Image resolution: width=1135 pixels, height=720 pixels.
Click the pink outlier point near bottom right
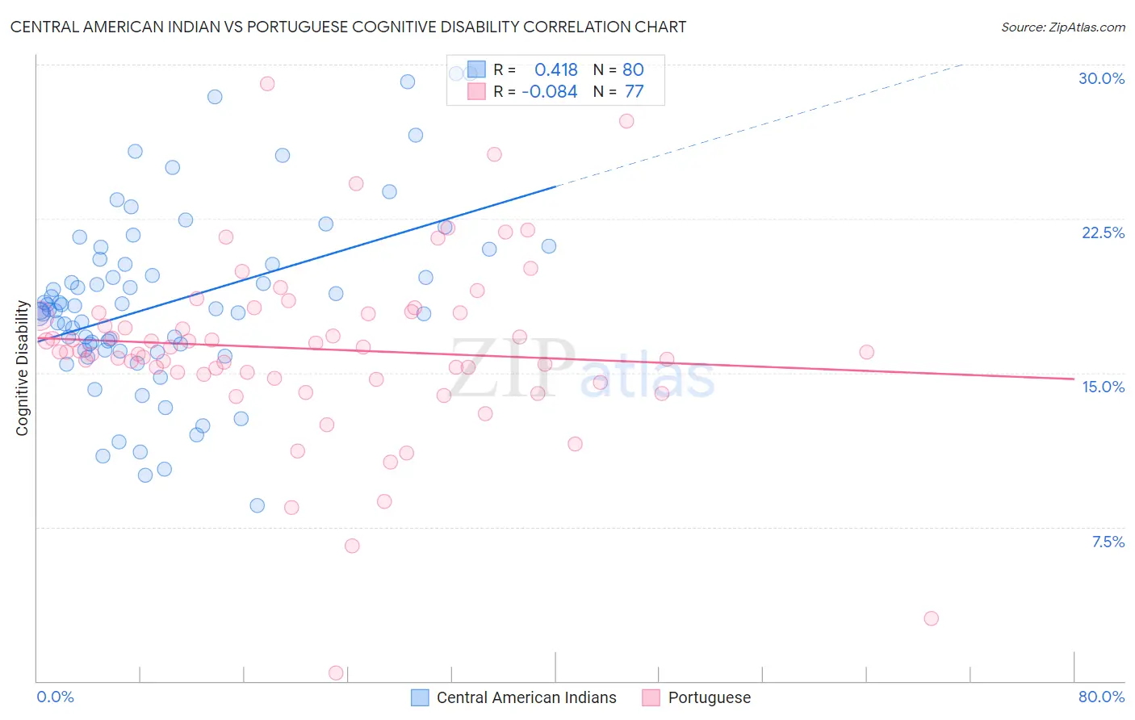coord(931,618)
